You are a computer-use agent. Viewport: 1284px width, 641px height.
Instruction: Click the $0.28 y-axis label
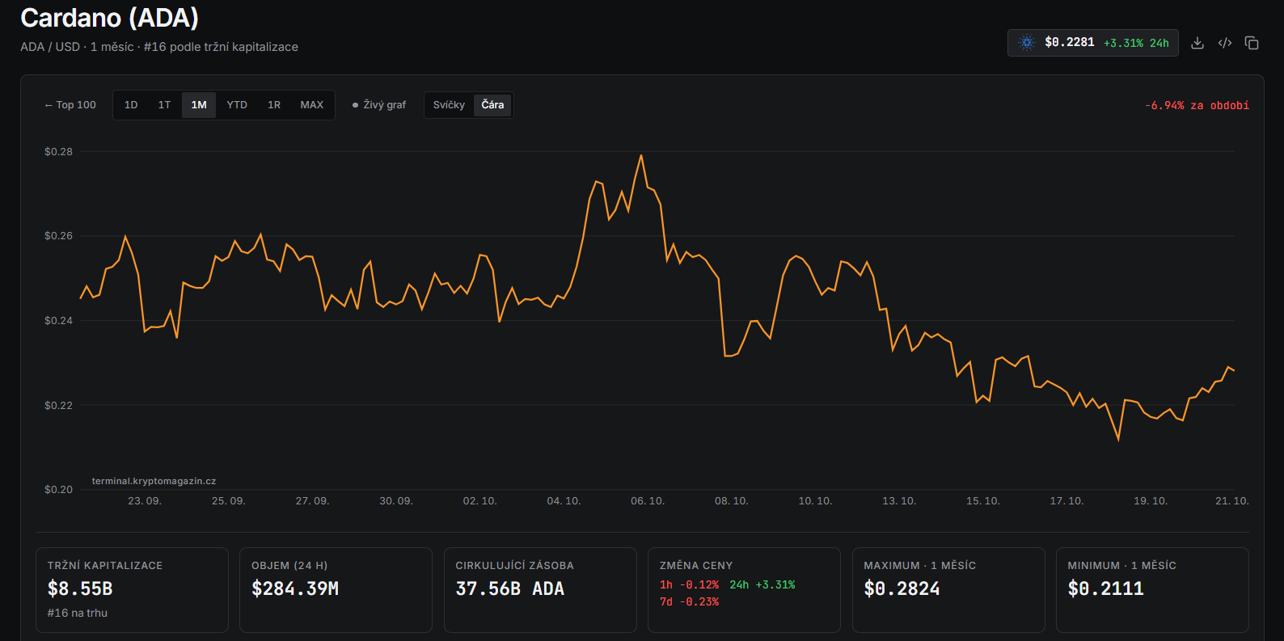58,152
